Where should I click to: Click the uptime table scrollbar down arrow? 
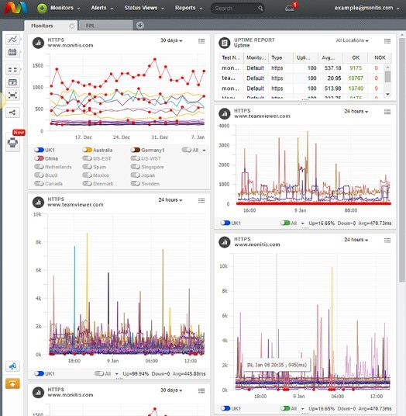pyautogui.click(x=387, y=94)
